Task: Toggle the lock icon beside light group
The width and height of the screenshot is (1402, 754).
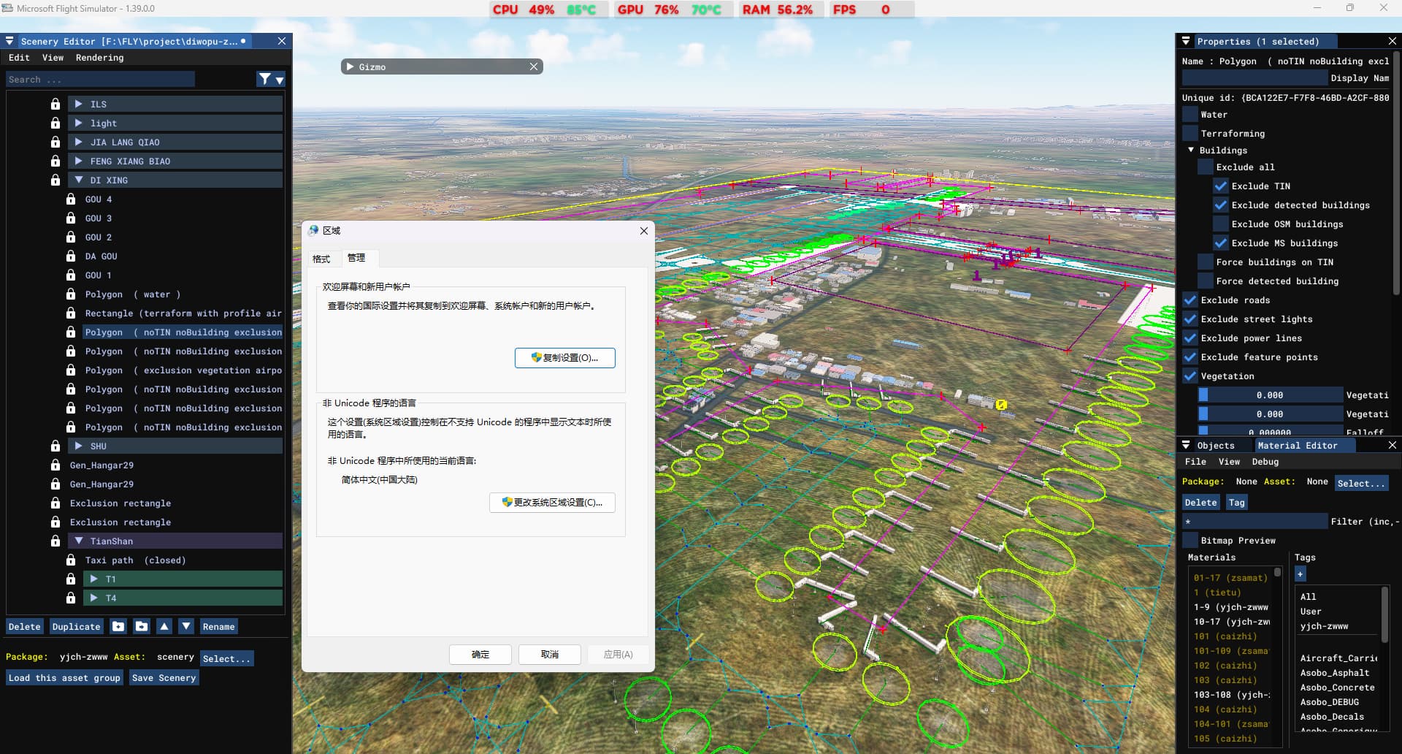Action: pyautogui.click(x=55, y=123)
